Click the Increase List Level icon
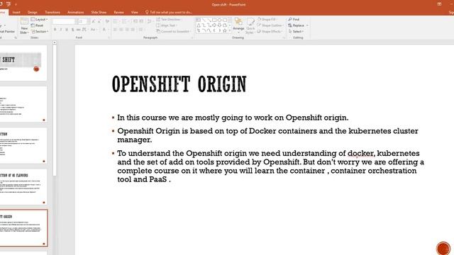This screenshot has width=454, height=255. tap(141, 21)
